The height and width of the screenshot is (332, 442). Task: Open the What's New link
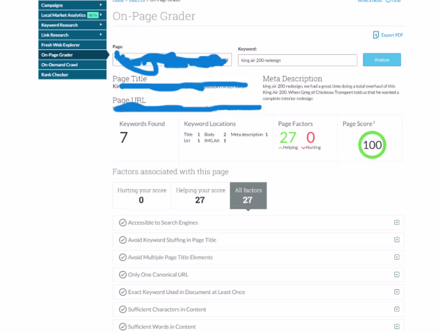369,1
